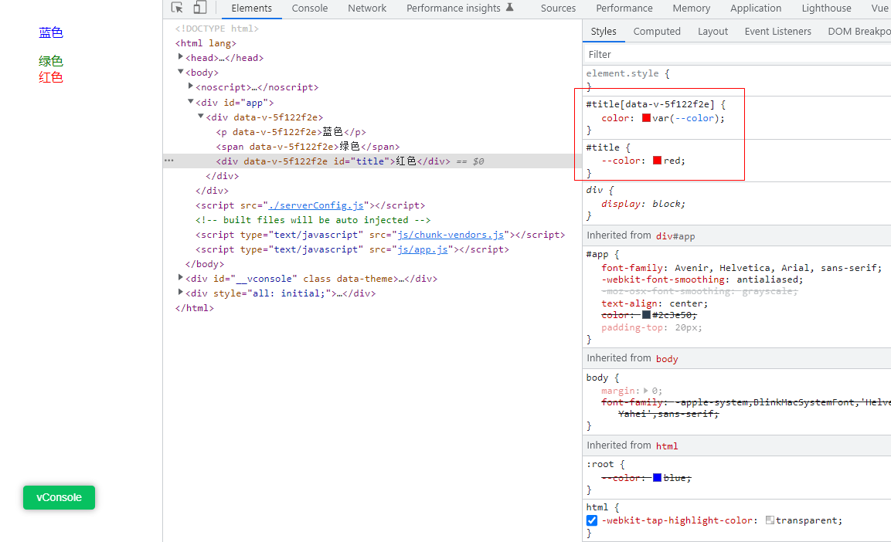The image size is (891, 542).
Task: Open the Application tab
Action: point(756,8)
